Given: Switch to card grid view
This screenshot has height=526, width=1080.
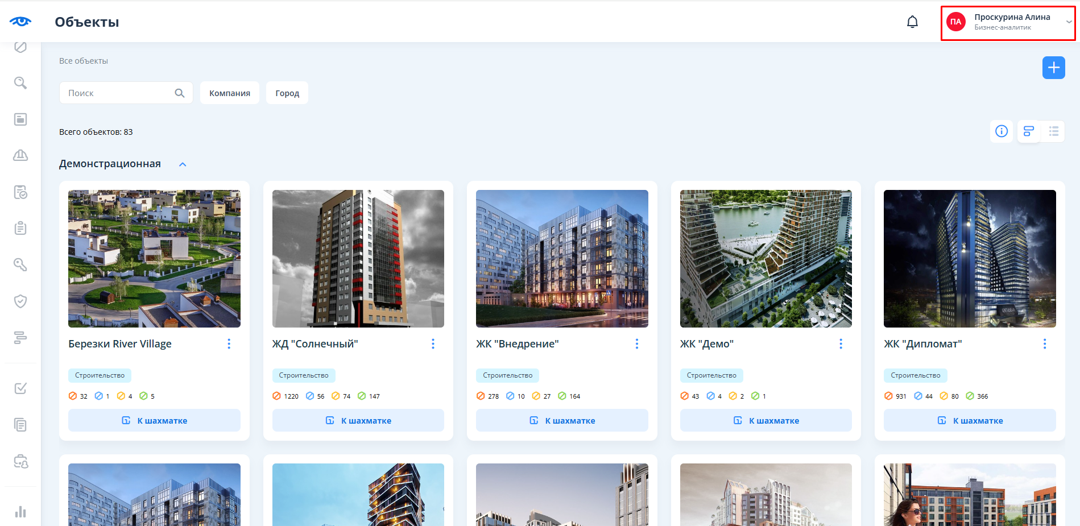Looking at the screenshot, I should tap(1028, 131).
